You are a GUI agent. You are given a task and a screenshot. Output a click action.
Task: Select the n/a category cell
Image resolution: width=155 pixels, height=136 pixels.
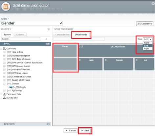pos(144,64)
